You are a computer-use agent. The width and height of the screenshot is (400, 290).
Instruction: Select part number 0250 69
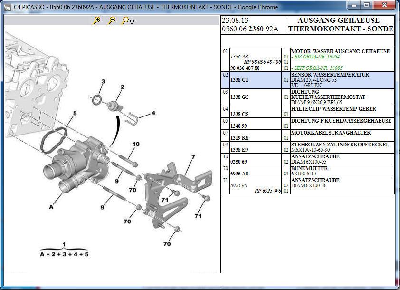[239, 162]
